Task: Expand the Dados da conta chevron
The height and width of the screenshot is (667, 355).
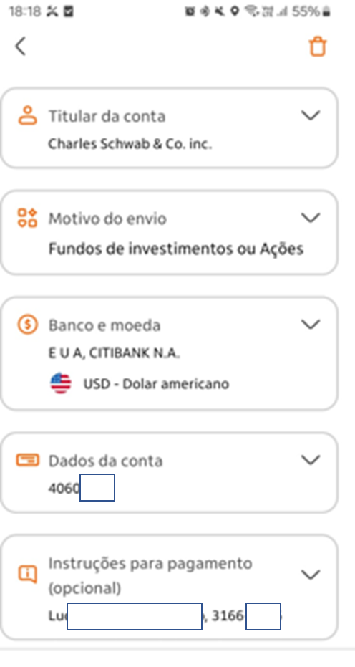Action: [x=311, y=460]
